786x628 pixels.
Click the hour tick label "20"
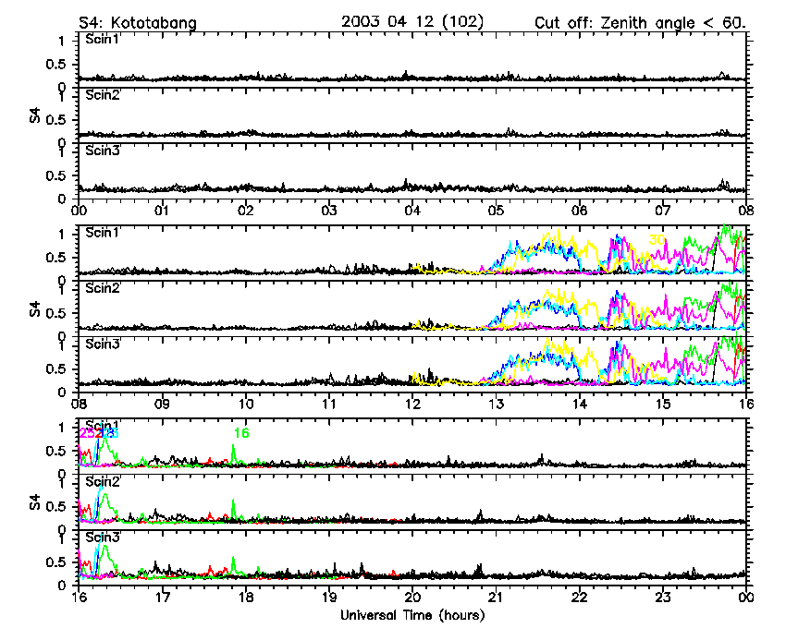coord(412,597)
